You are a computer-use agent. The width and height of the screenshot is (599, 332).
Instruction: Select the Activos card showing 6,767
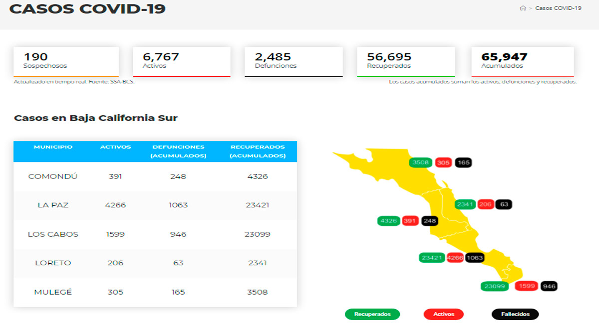[x=182, y=62]
